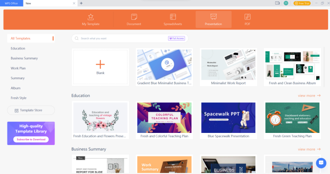Open the My Template star icon
Screen dimensions: 330x174
[x=90, y=17]
